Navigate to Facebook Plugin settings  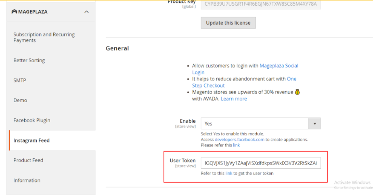point(32,120)
